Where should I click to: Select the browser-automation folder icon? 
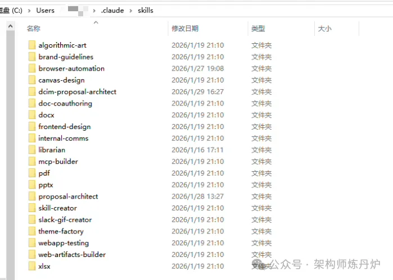(31, 68)
